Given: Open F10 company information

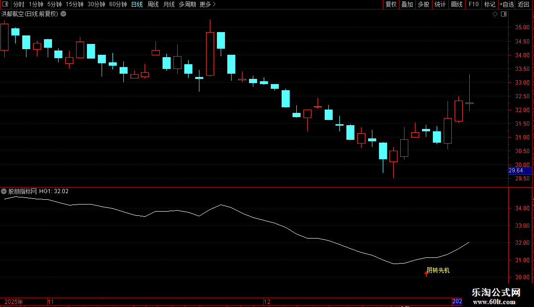Looking at the screenshot, I should pos(474,4).
